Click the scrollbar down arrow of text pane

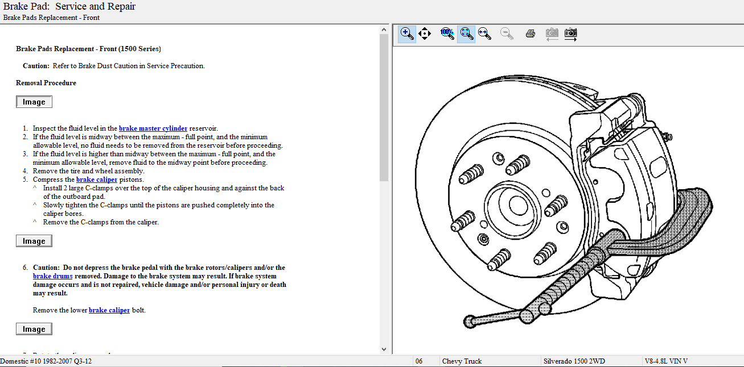pyautogui.click(x=384, y=349)
